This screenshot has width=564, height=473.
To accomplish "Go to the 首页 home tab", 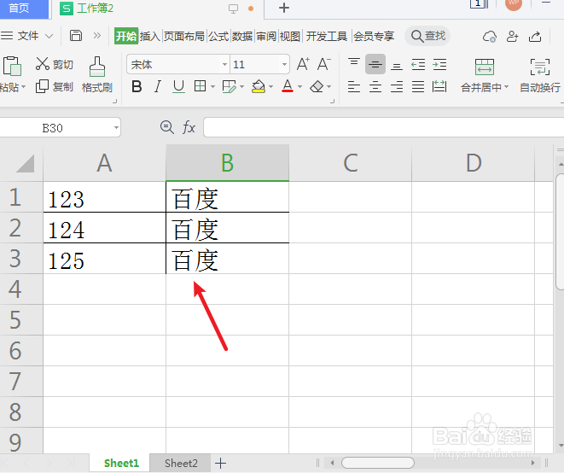I will click(x=19, y=8).
